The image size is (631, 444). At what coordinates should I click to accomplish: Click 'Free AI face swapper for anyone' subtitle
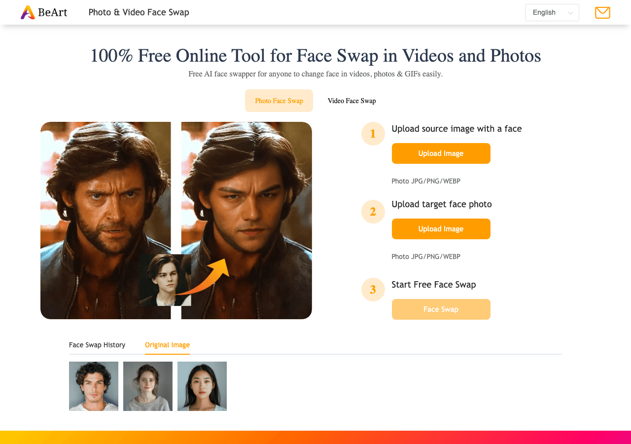pos(315,74)
